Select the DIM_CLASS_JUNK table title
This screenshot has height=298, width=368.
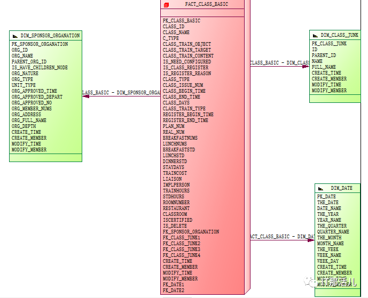point(340,35)
